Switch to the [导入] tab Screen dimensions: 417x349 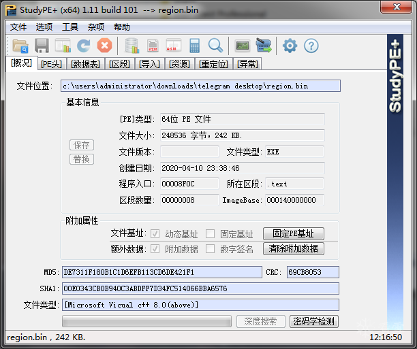point(149,64)
